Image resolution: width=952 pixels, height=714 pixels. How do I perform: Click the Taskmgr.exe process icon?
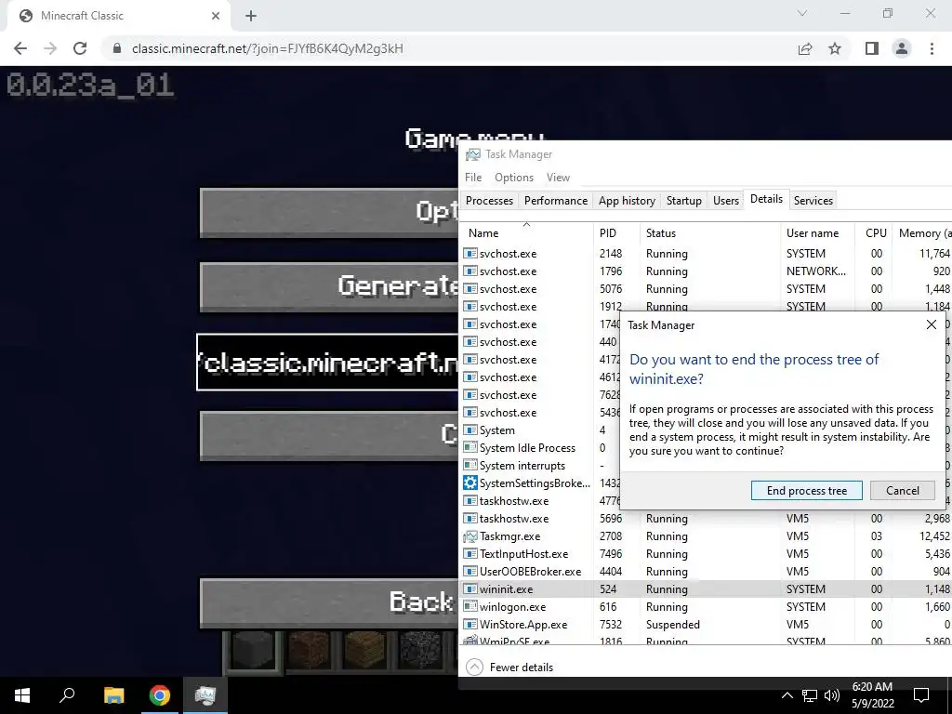469,536
